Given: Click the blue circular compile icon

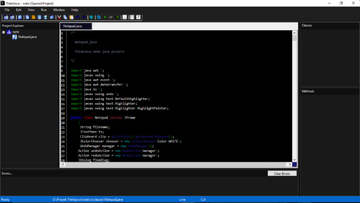Looking at the screenshot, I should click(x=99, y=17).
